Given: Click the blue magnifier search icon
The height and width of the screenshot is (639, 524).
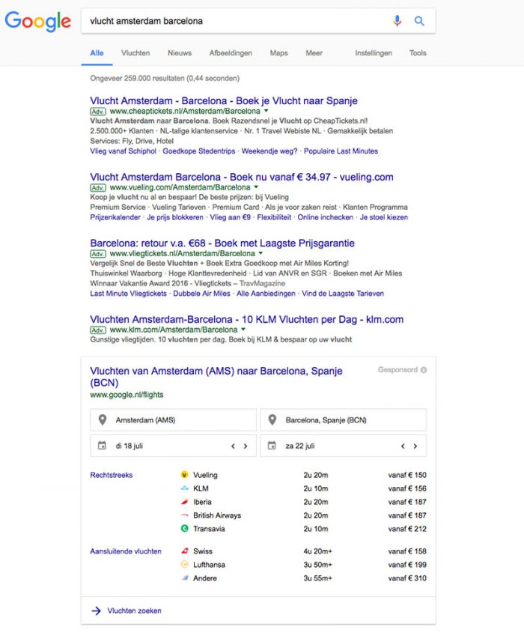Looking at the screenshot, I should [419, 21].
